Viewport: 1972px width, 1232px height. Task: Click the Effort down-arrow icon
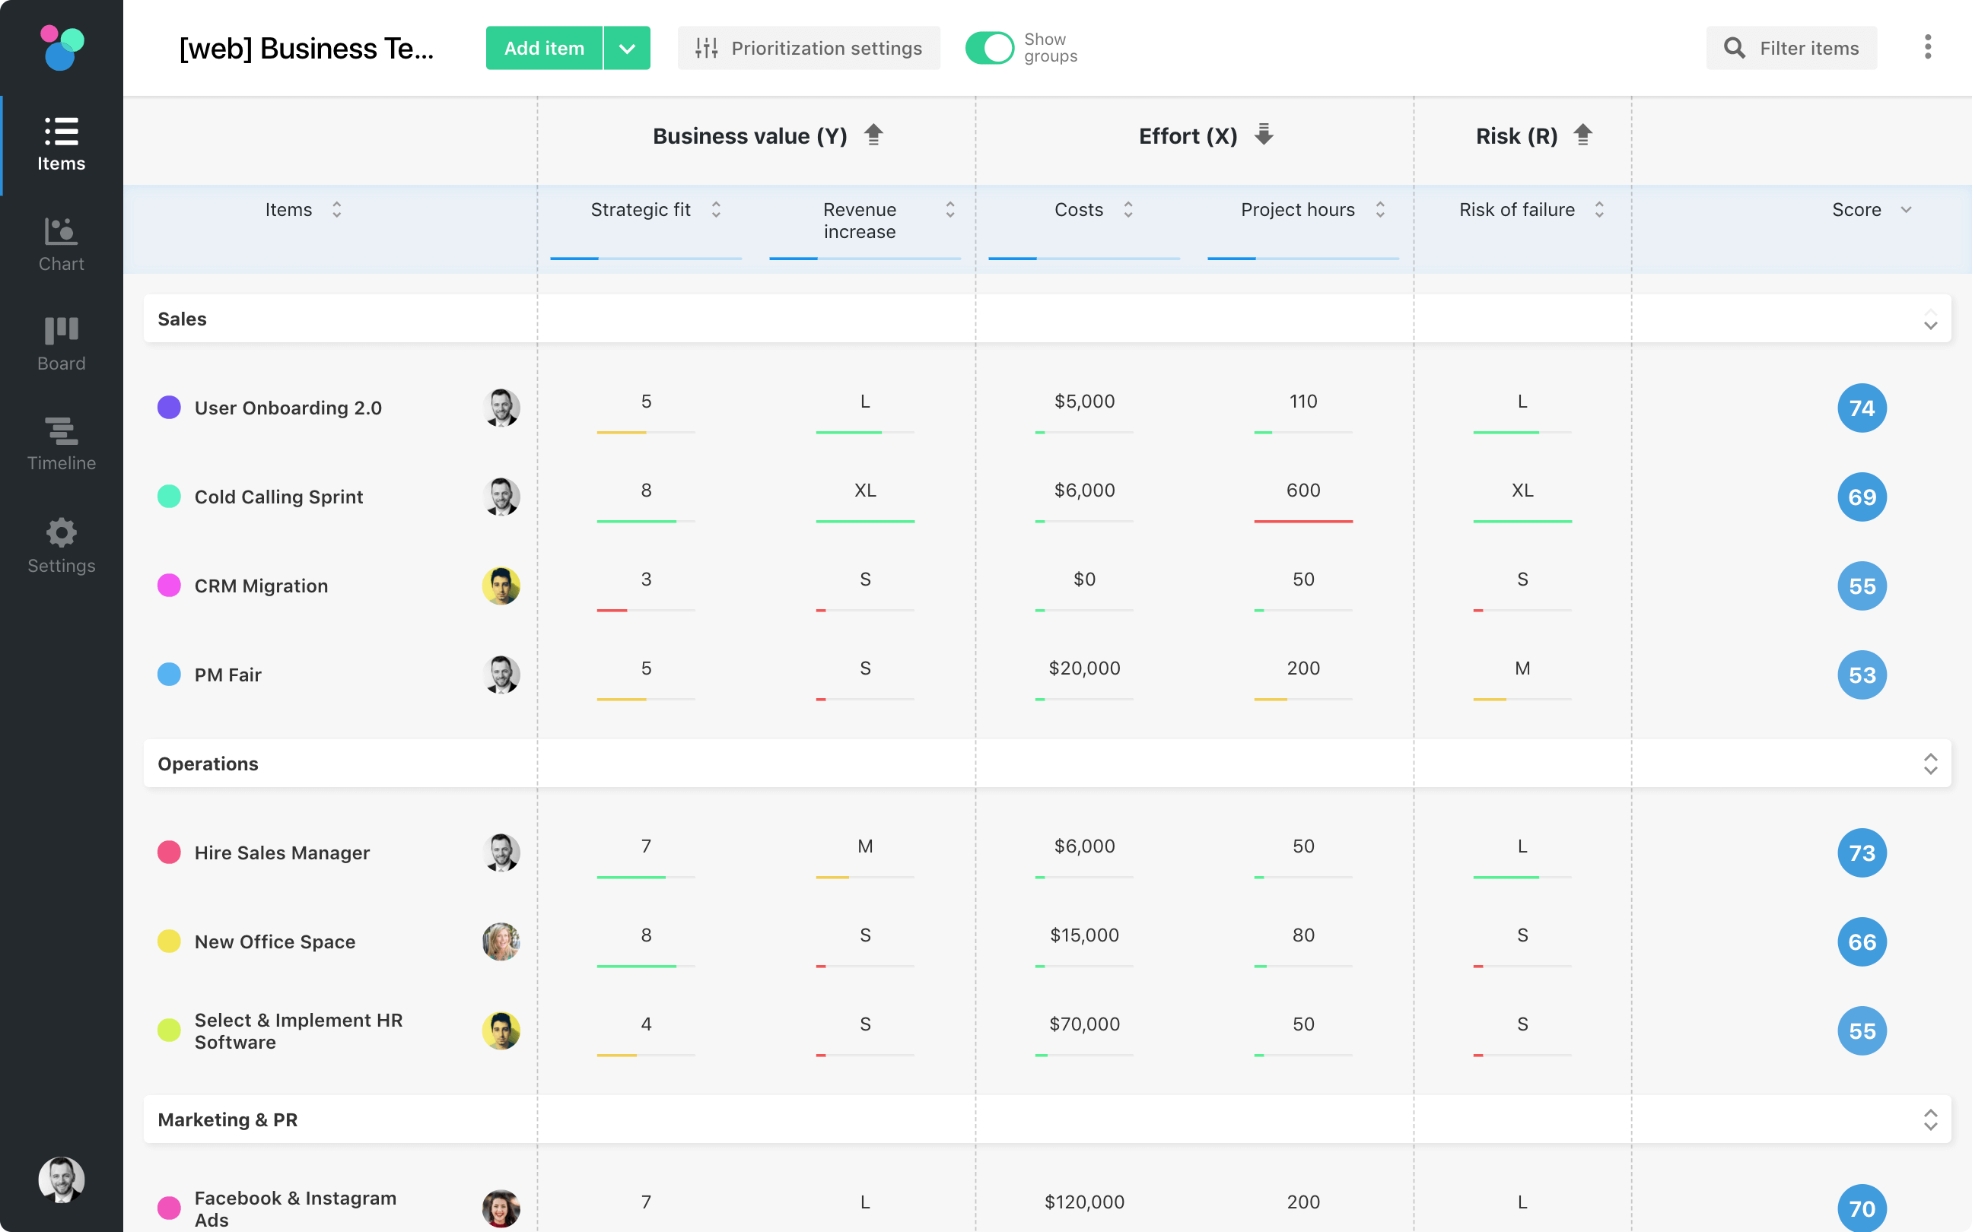pos(1263,135)
